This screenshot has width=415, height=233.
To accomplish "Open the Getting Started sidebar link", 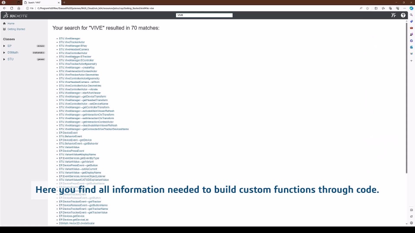I will [x=16, y=29].
